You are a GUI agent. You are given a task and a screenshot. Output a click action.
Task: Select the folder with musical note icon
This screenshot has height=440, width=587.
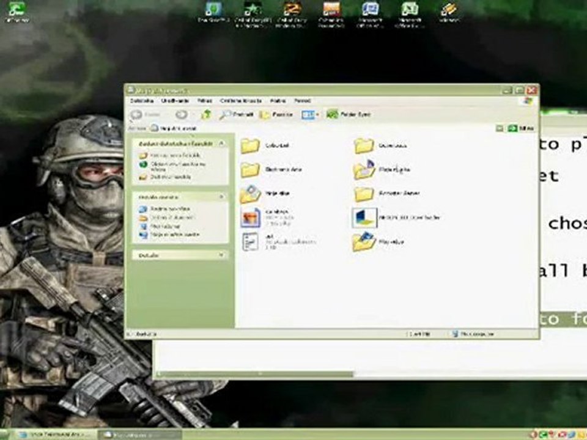click(382, 169)
